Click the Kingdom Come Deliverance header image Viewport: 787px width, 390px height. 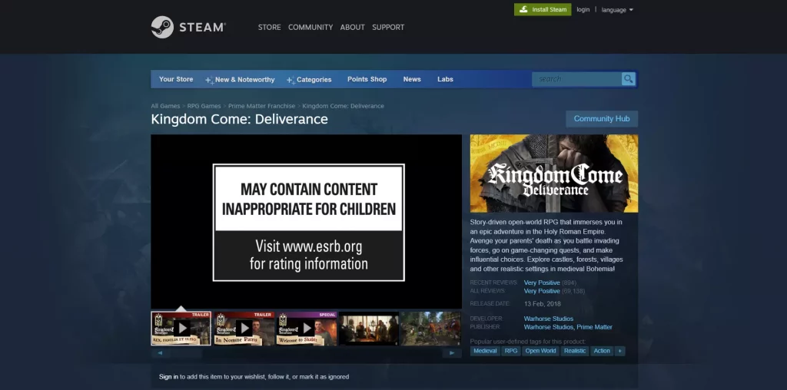tap(554, 174)
